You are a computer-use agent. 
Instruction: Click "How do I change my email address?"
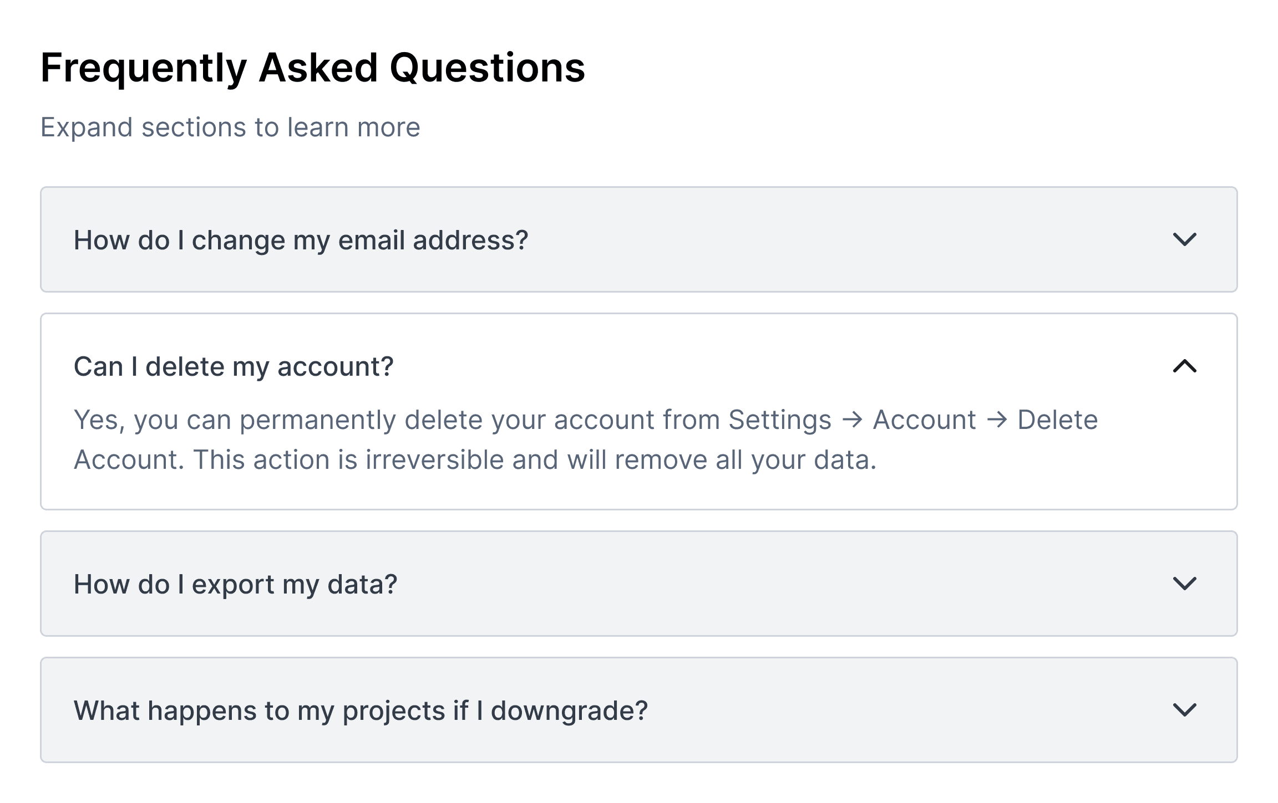[x=301, y=240]
